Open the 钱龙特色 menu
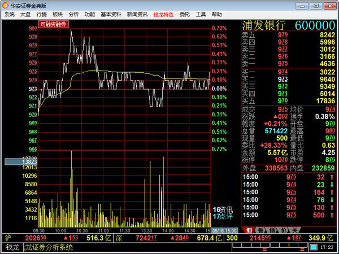The width and height of the screenshot is (339, 254). tap(163, 14)
